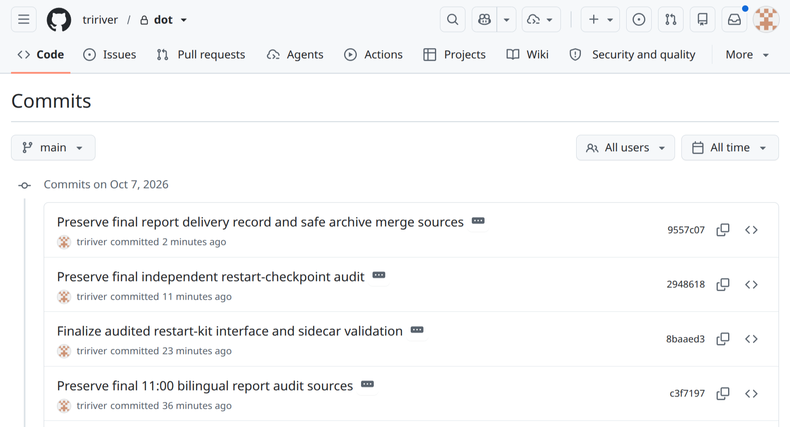
Task: Open commit 'Preserve final independent restart-checkpoint audit'
Action: 211,277
